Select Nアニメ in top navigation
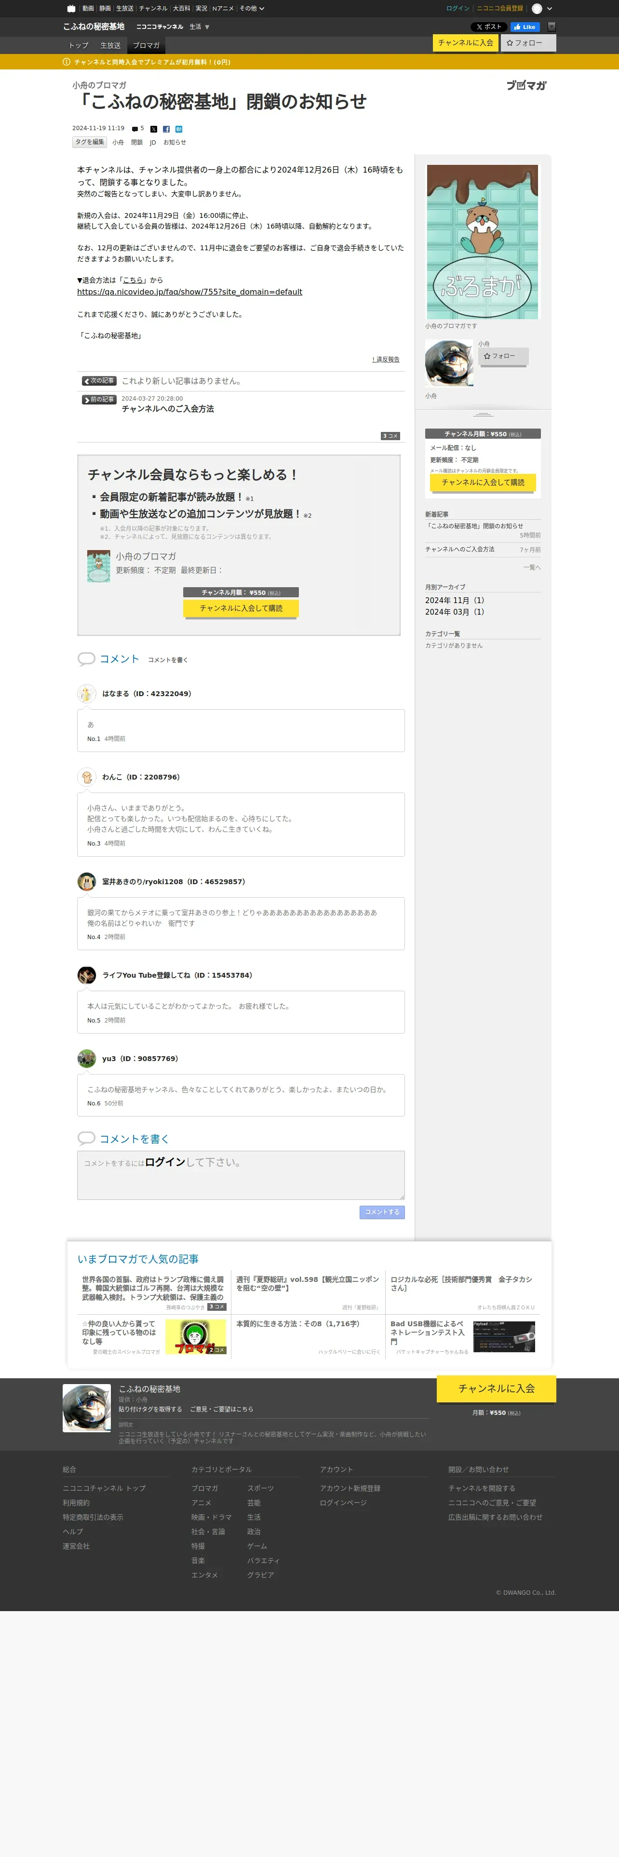 [223, 9]
